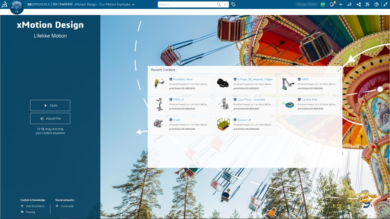This screenshot has height=219, width=390.
Task: Open the UR10 product link
Action: [x=305, y=79]
